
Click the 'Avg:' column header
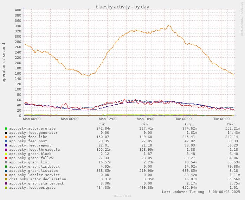pos(189,124)
